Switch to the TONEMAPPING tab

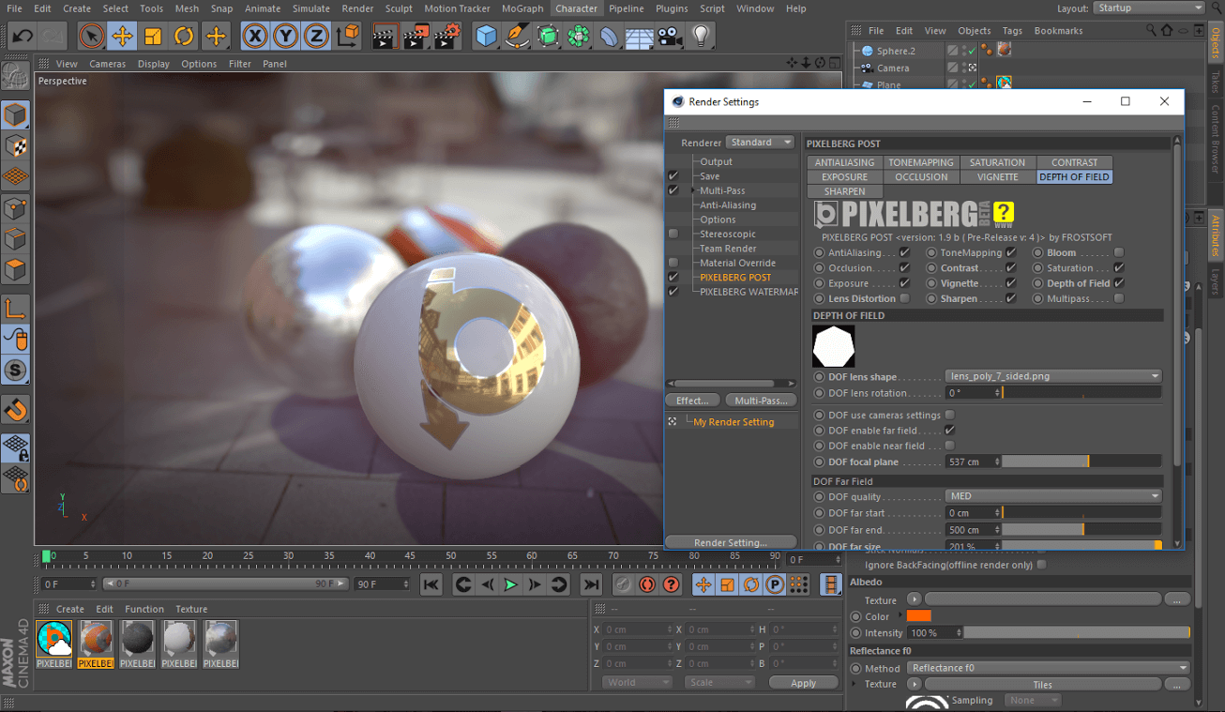point(921,162)
